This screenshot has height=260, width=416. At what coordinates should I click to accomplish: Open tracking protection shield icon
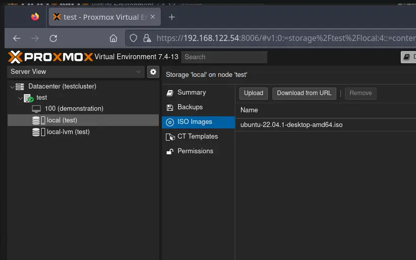(x=133, y=38)
